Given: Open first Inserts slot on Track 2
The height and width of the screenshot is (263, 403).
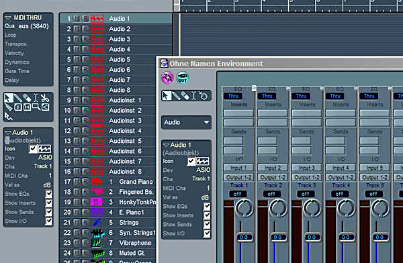Looking at the screenshot, I should point(273,113).
